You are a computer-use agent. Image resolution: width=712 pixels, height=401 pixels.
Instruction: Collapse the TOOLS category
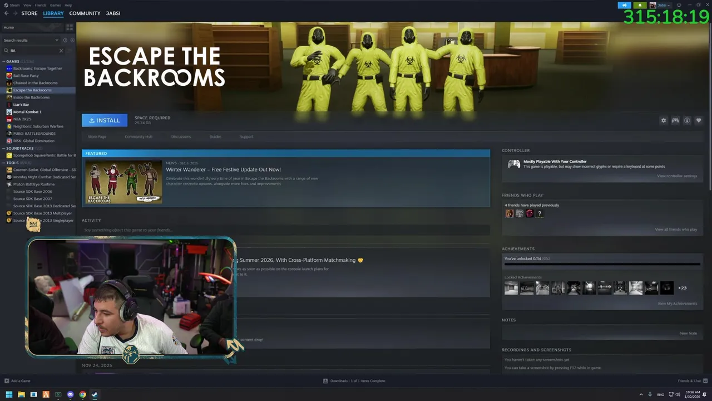point(3,163)
